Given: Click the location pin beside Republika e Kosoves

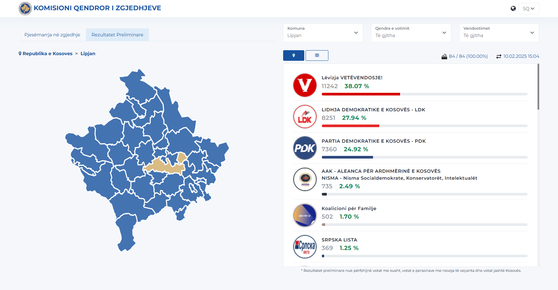Looking at the screenshot, I should click(x=20, y=54).
